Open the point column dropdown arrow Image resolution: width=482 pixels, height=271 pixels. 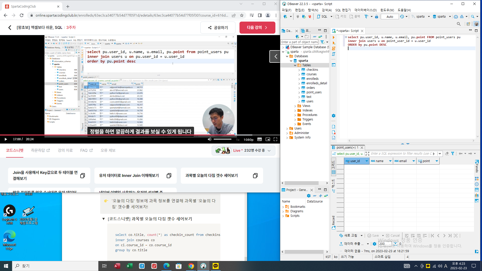point(437,161)
